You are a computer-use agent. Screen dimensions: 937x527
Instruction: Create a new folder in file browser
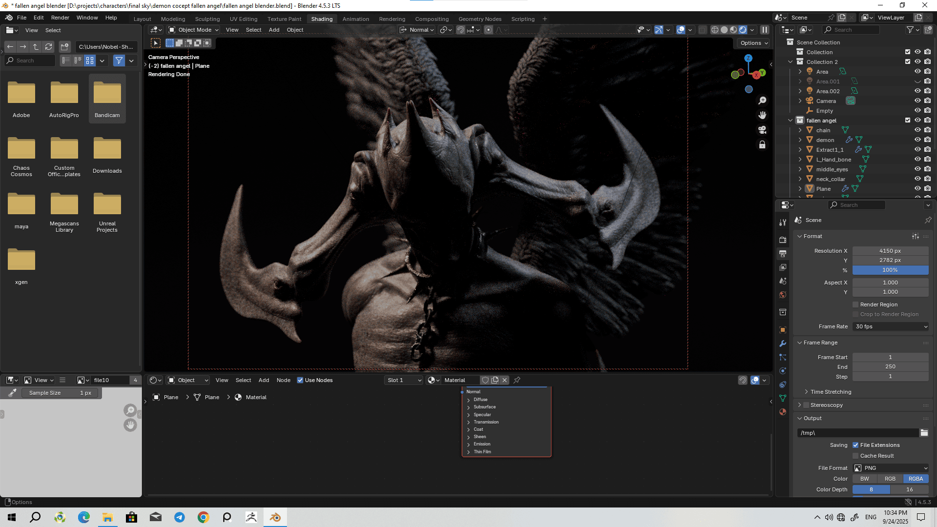[64, 47]
